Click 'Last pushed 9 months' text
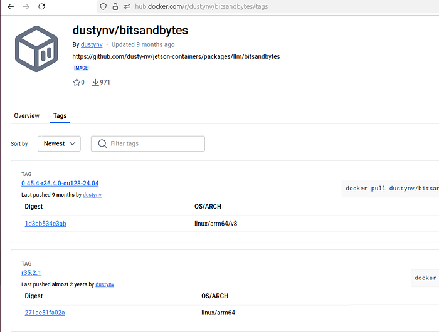This screenshot has height=332, width=439. [x=48, y=195]
